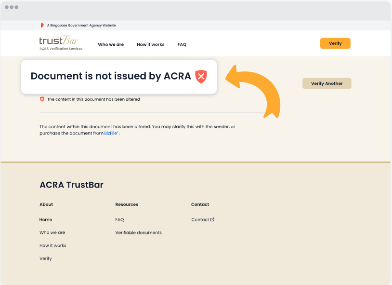This screenshot has width=392, height=285.
Task: Click the footer Contact link
Action: click(x=200, y=219)
